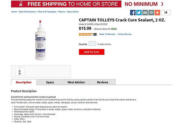Click the star rating icons
The width and height of the screenshot is (177, 124).
click(x=86, y=34)
